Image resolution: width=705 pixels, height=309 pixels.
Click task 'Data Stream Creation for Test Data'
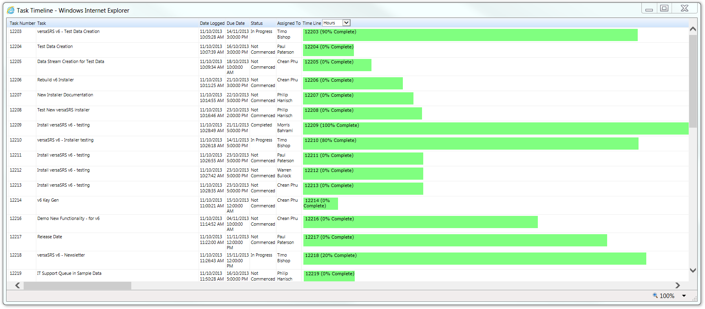[71, 61]
